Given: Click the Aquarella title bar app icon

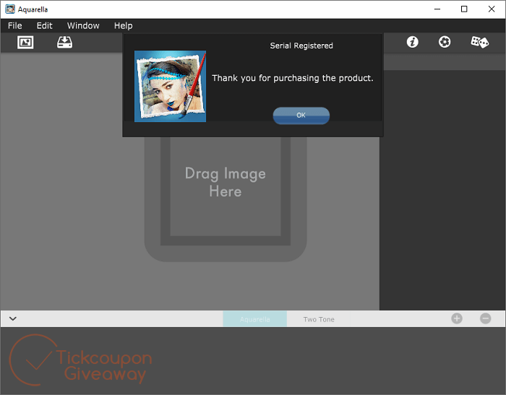Looking at the screenshot, I should tap(10, 9).
